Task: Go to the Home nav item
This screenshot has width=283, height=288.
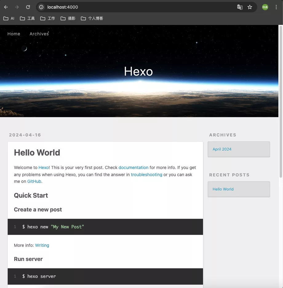Action: [x=14, y=34]
